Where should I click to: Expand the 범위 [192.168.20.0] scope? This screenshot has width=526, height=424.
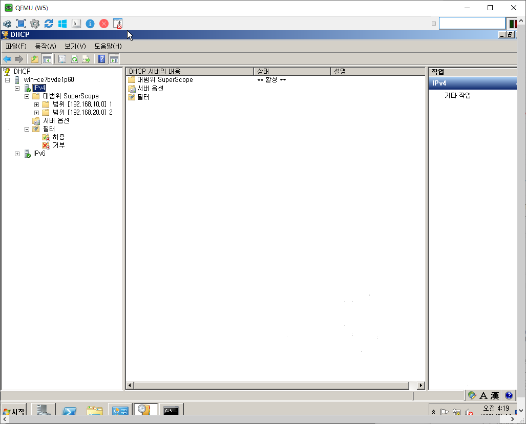(x=36, y=113)
